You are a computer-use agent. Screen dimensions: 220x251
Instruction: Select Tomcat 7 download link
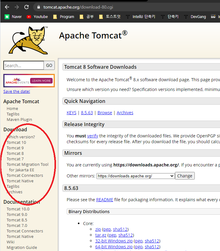click(x=15, y=159)
